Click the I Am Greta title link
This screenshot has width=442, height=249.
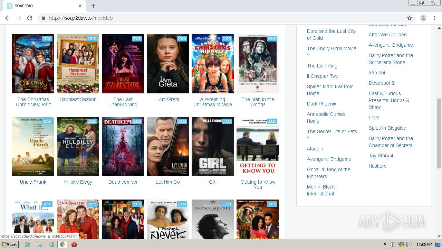[x=168, y=99]
